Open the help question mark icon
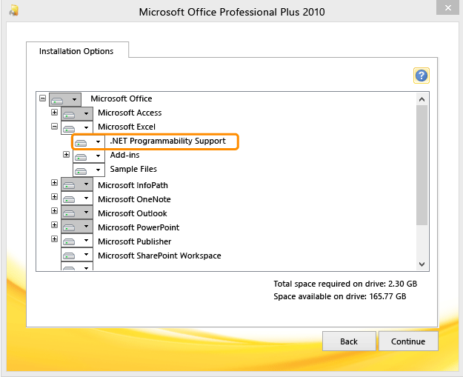 click(421, 76)
